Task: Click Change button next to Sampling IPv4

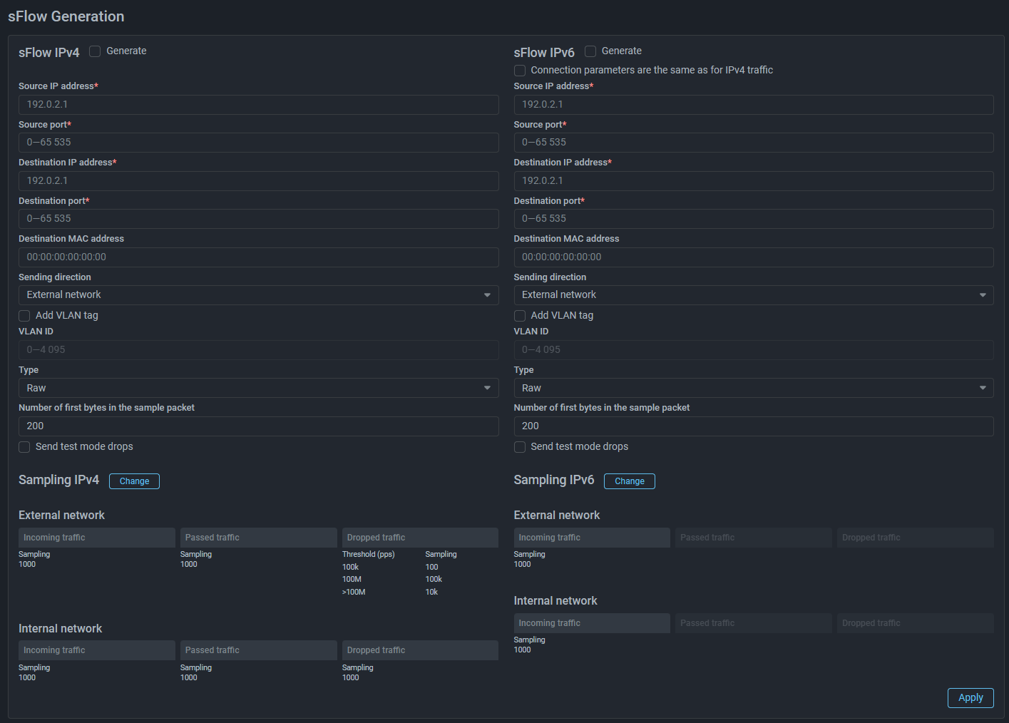Action: [134, 481]
